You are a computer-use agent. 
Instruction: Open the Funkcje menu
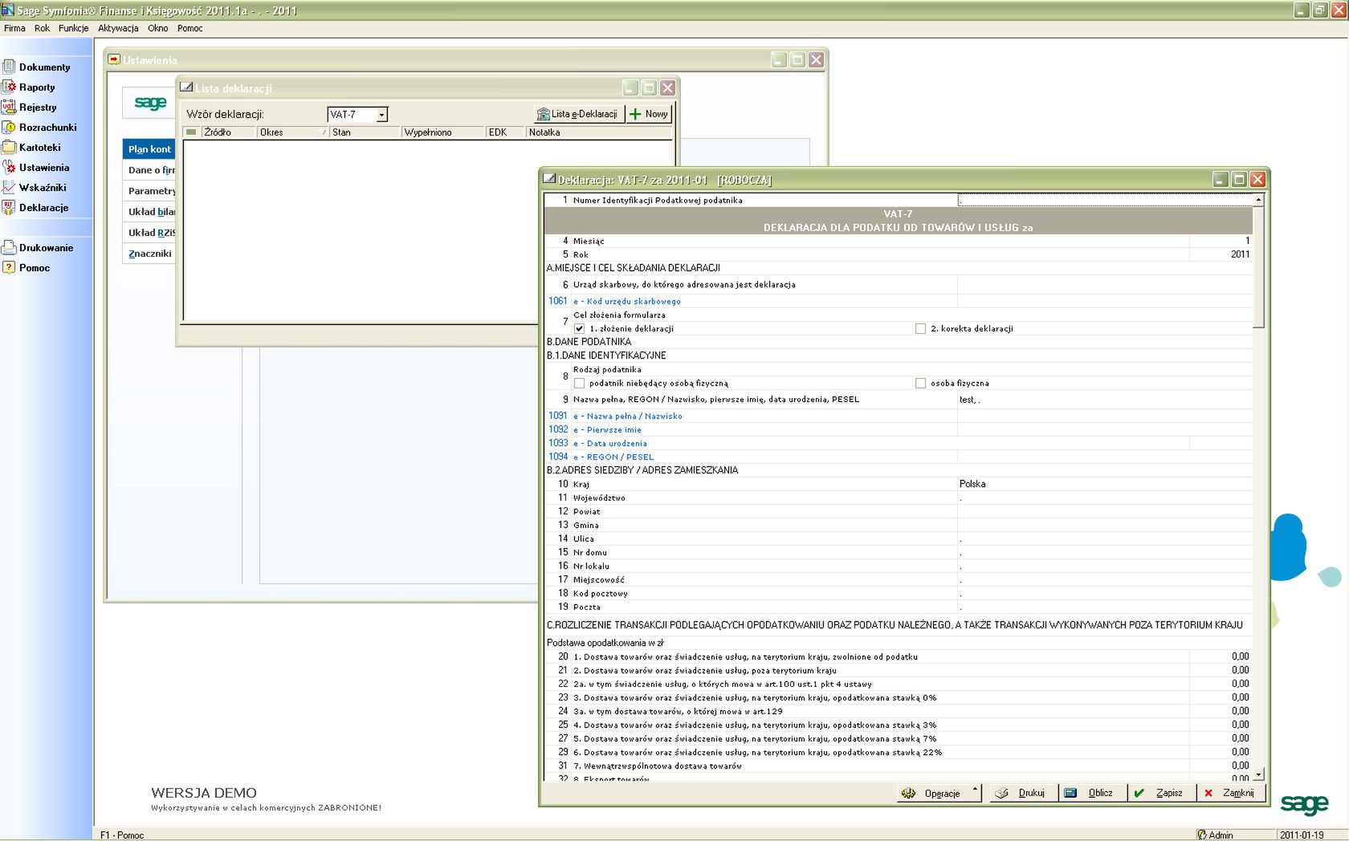[73, 28]
